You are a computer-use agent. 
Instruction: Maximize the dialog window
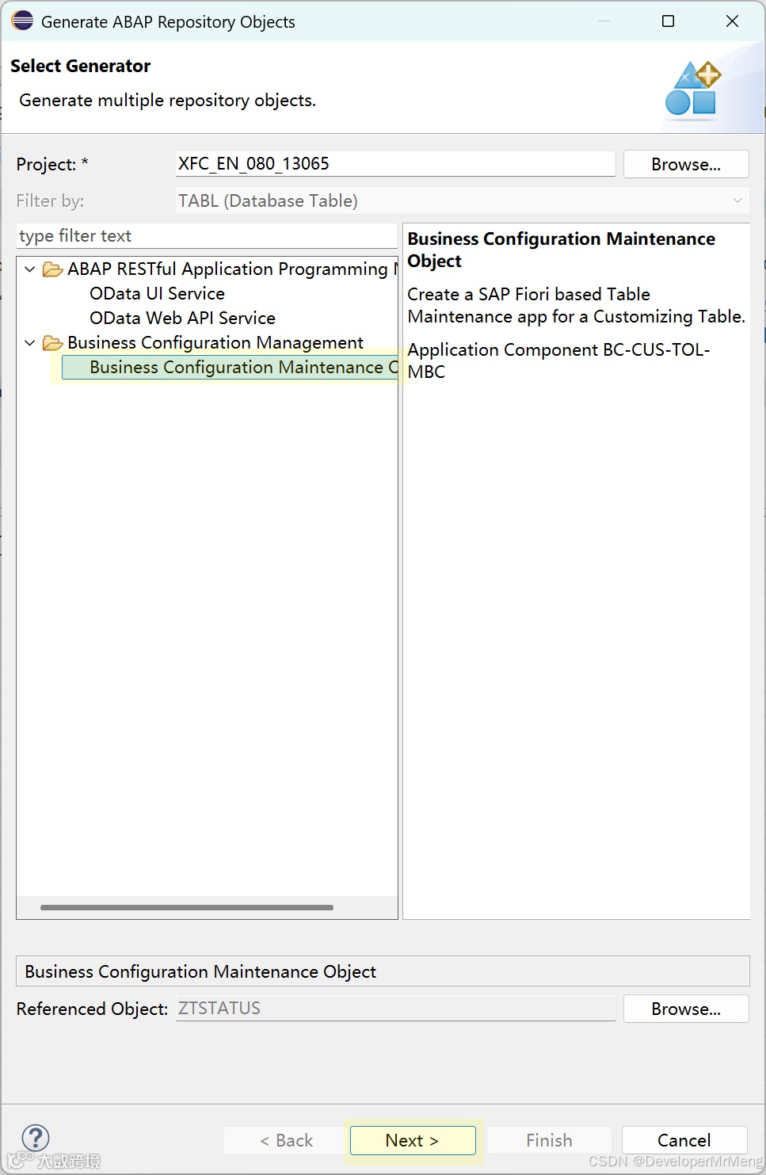click(x=668, y=21)
